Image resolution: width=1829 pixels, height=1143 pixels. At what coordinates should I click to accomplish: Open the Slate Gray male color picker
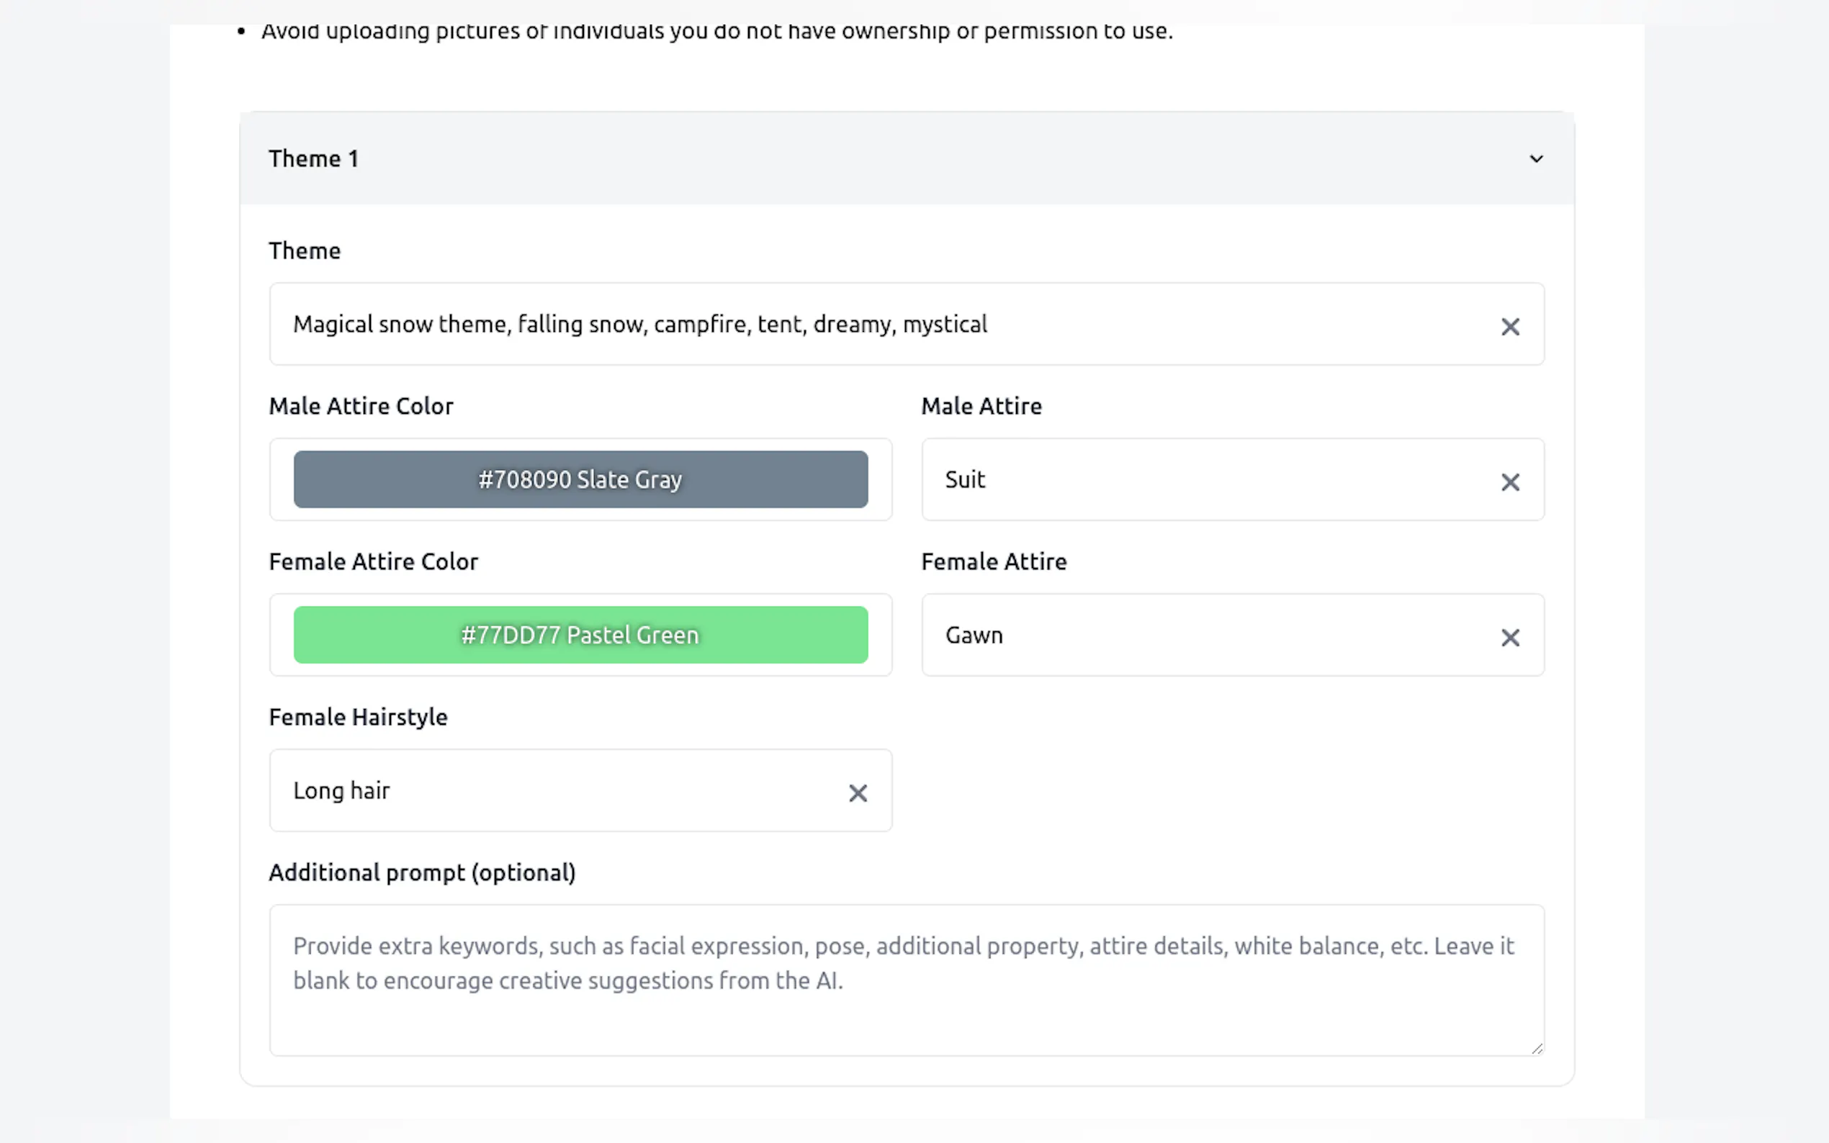click(x=580, y=479)
